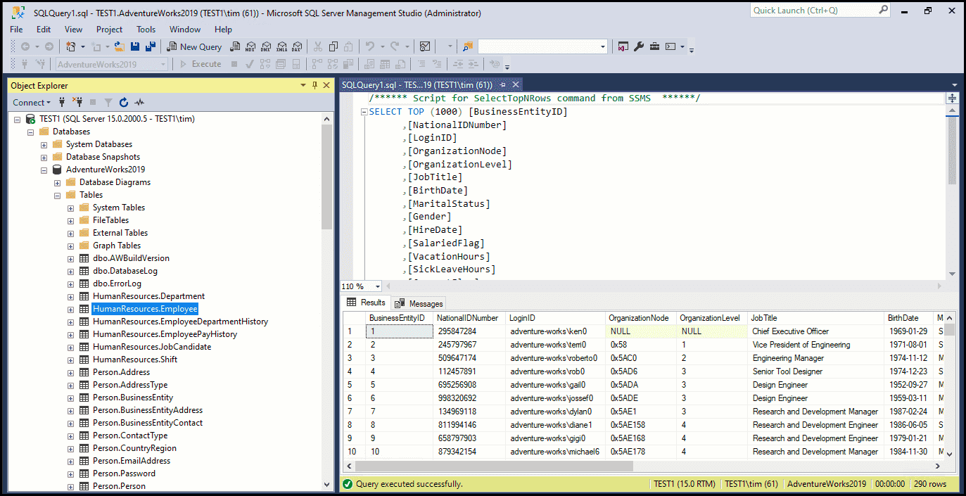Select row 1 in the results grid
The height and width of the screenshot is (496, 966).
(350, 331)
